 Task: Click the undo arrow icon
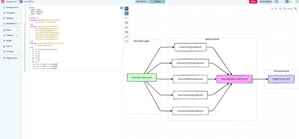(272, 9)
